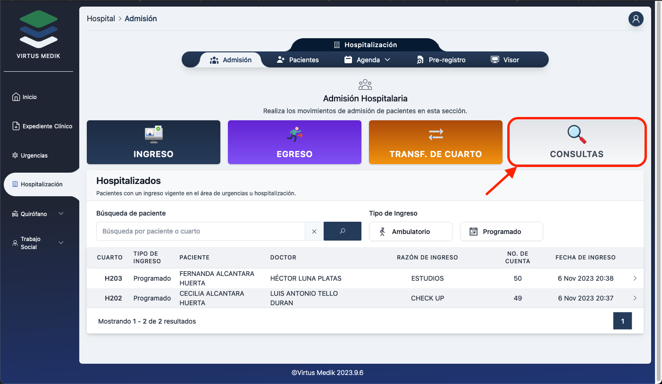
Task: Click the INGRESO button
Action: click(x=153, y=142)
